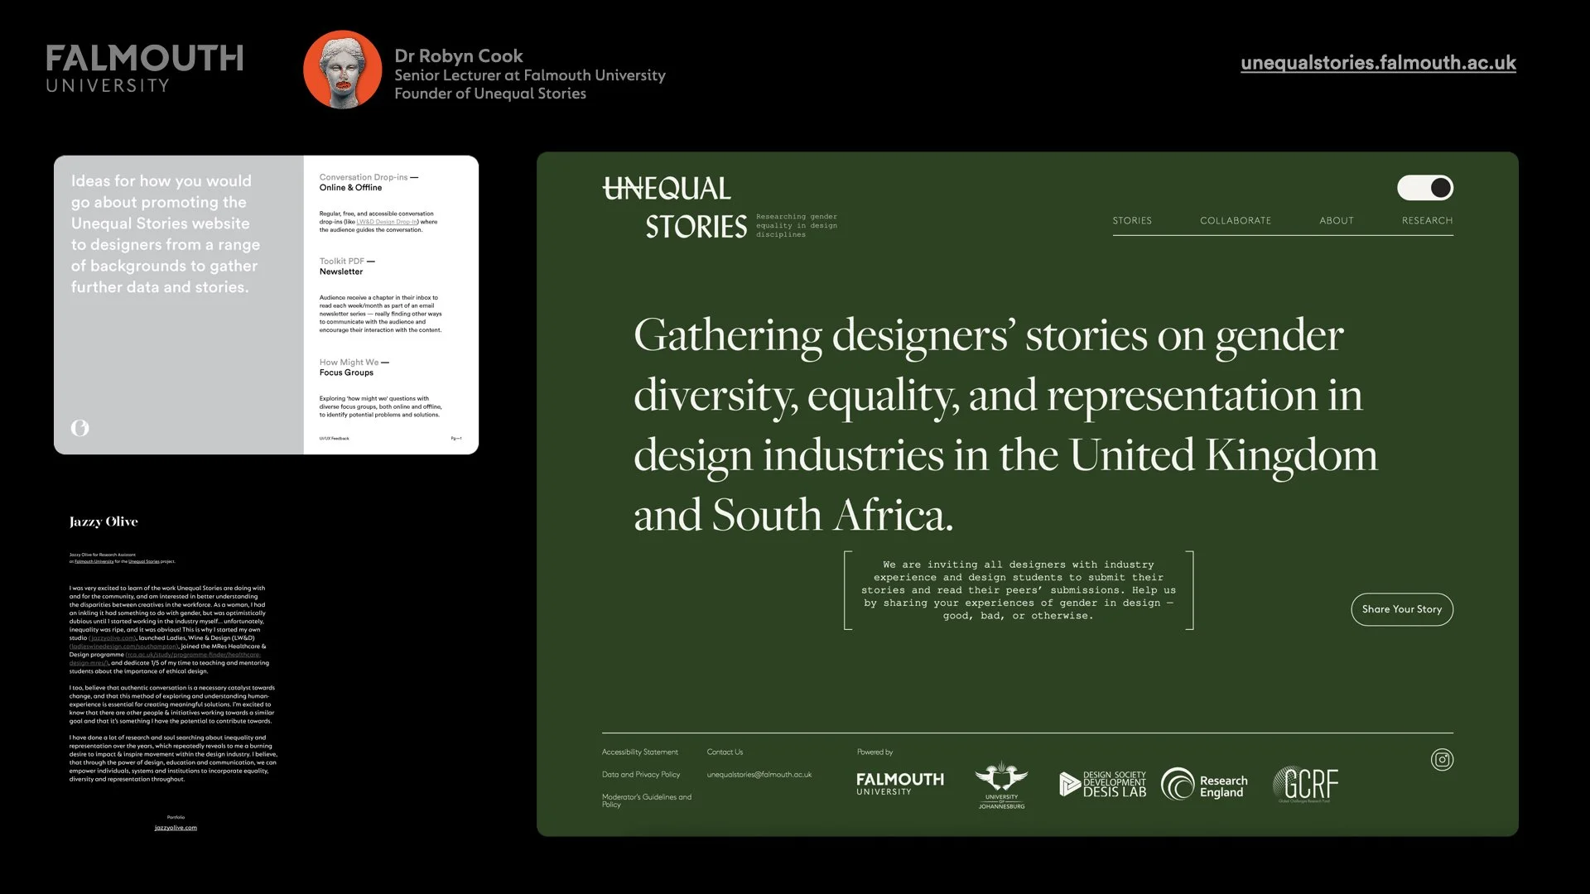Screen dimensions: 1590x894
Task: Click the Instagram icon in the footer
Action: coord(1442,760)
